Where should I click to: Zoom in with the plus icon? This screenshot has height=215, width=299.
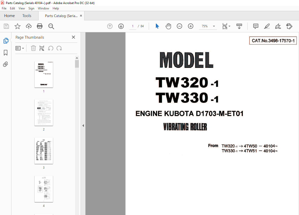191,26
